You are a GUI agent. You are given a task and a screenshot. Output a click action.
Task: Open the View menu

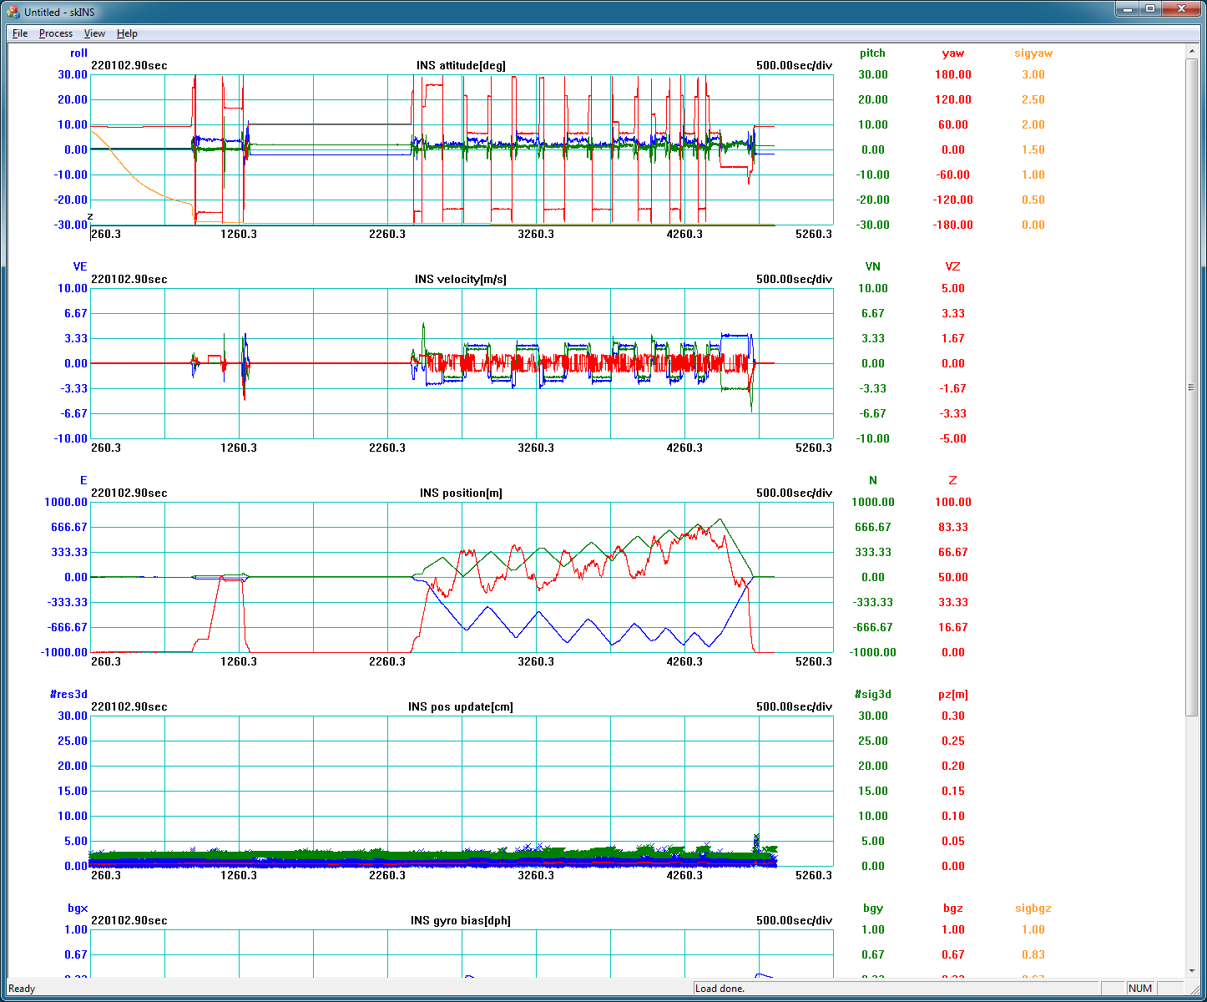point(94,33)
